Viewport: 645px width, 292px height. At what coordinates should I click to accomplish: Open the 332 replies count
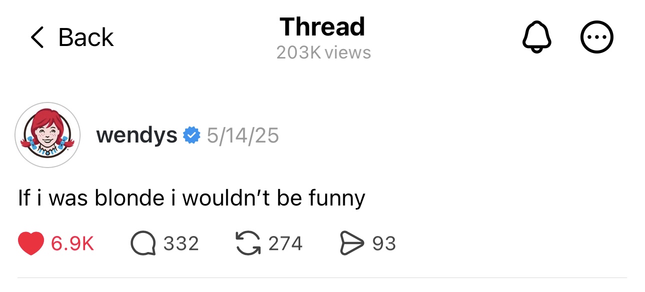pyautogui.click(x=181, y=243)
